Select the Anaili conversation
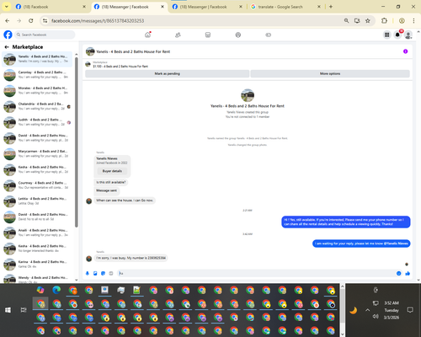The height and width of the screenshot is (337, 421). pos(37,233)
